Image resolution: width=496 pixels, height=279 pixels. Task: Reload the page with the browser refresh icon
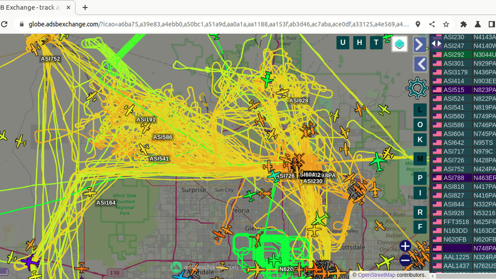4,24
